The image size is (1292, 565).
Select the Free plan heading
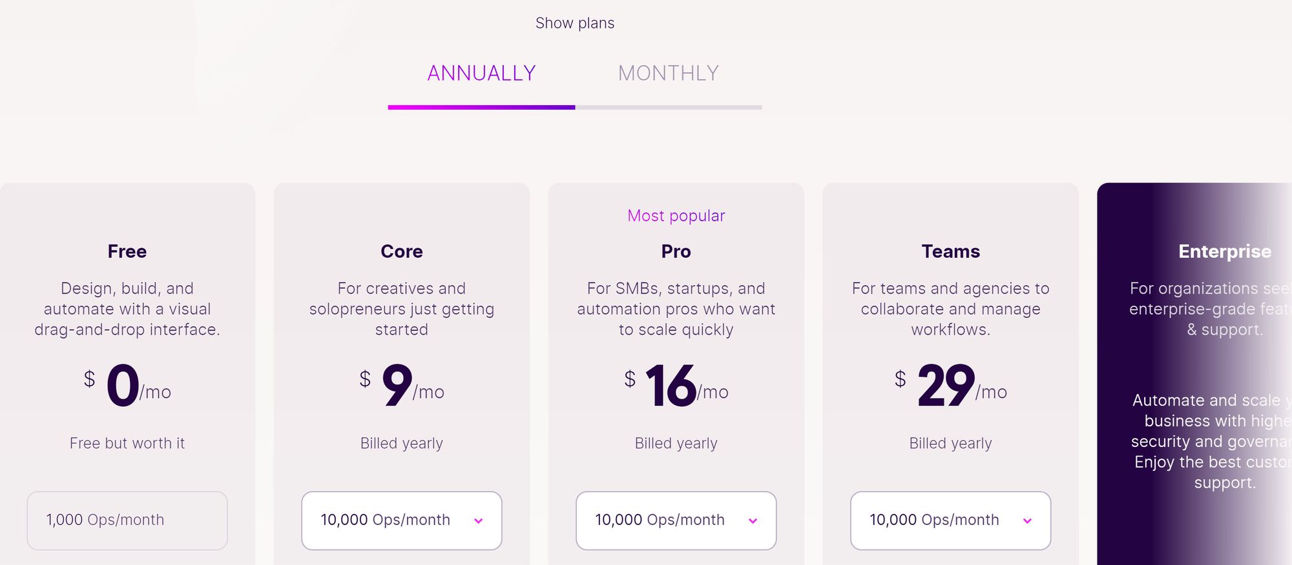point(127,252)
